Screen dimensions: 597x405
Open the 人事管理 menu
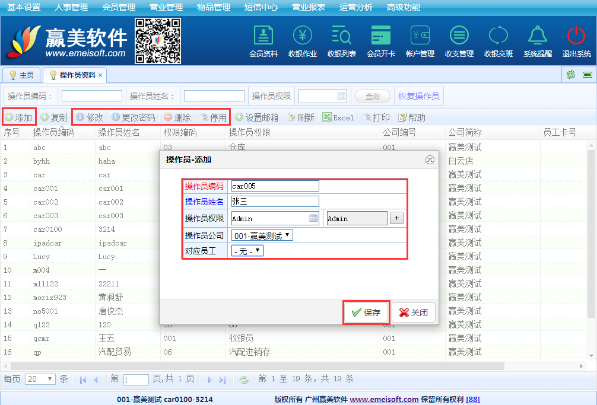[71, 8]
